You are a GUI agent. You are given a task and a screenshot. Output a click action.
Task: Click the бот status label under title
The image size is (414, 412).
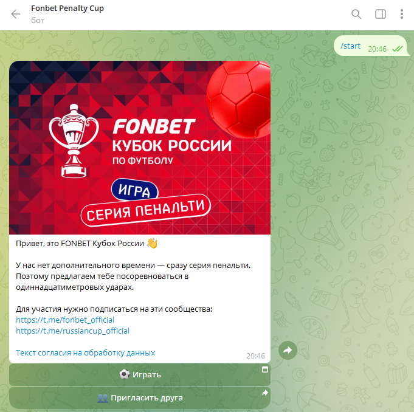point(38,20)
